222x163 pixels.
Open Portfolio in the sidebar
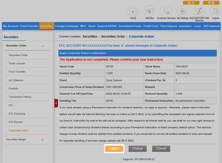coord(13,89)
